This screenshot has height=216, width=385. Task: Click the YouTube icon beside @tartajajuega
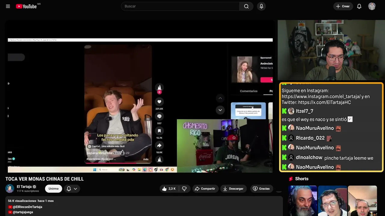(x=10, y=212)
